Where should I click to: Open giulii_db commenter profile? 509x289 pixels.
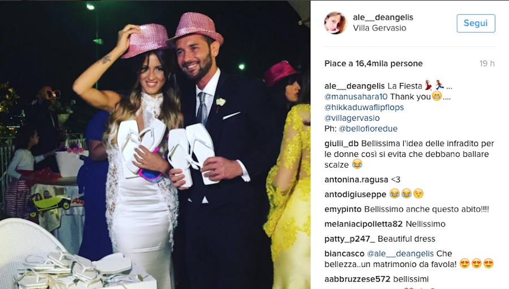(x=342, y=144)
